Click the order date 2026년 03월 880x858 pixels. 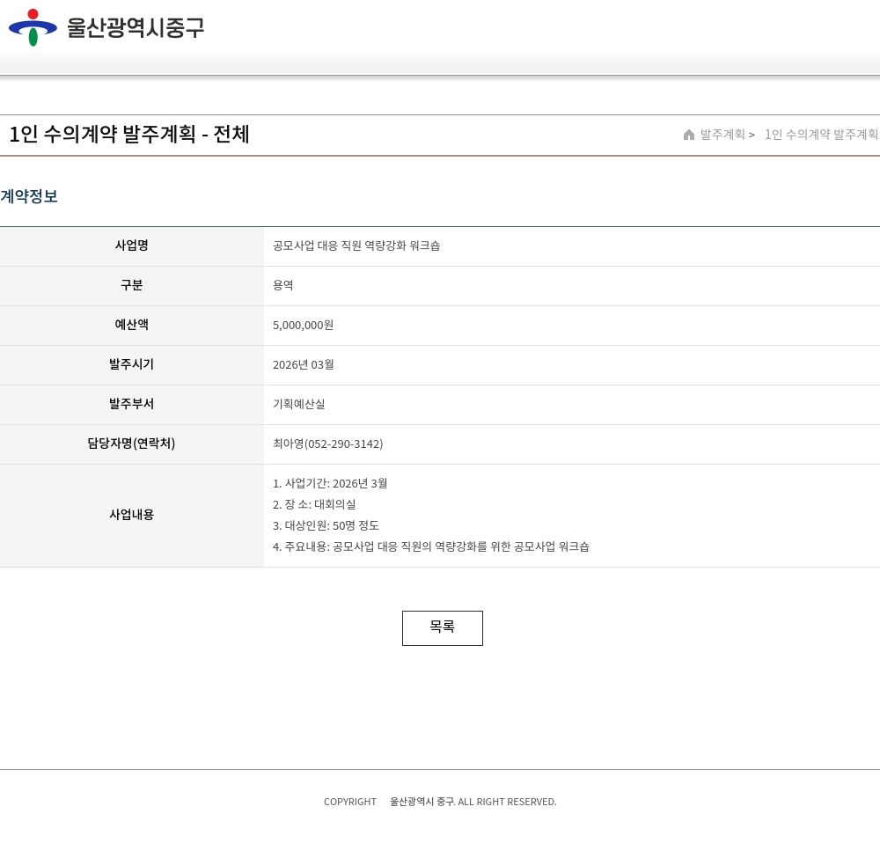pyautogui.click(x=303, y=365)
